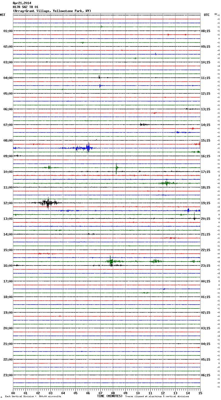
Task: Click the Traces clipped at plus/minus 5 divisions note
Action: click(157, 397)
